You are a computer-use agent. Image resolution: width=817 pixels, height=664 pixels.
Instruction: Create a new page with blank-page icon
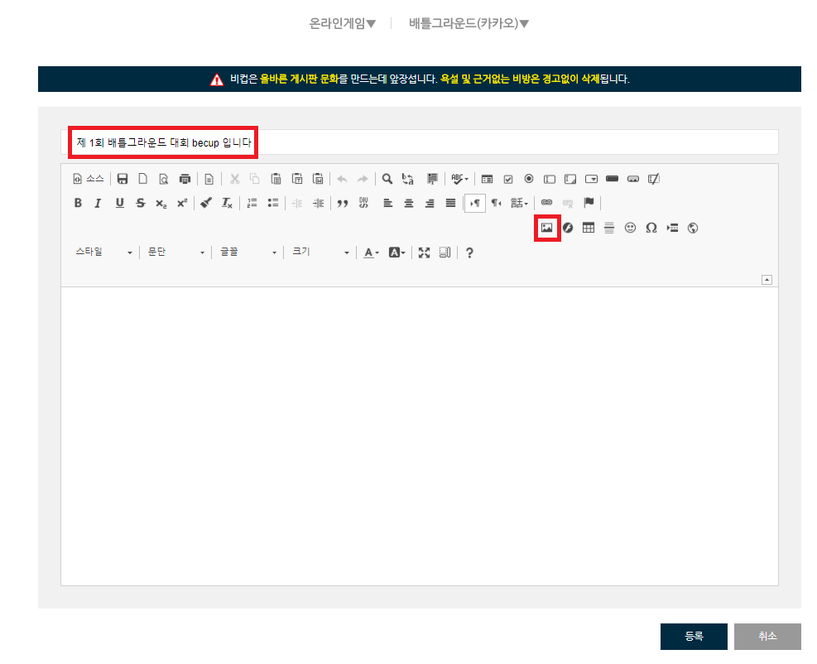[x=142, y=179]
